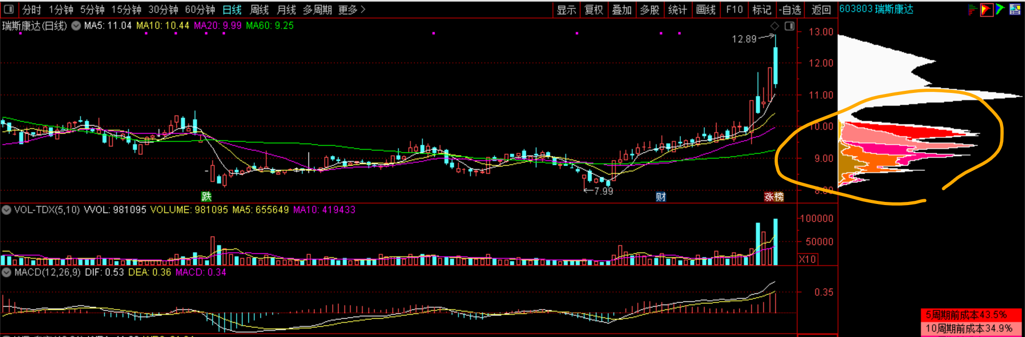Viewport: 1025px width, 337px height.
Task: Click the green MA60: 9.25 label
Action: 270,26
